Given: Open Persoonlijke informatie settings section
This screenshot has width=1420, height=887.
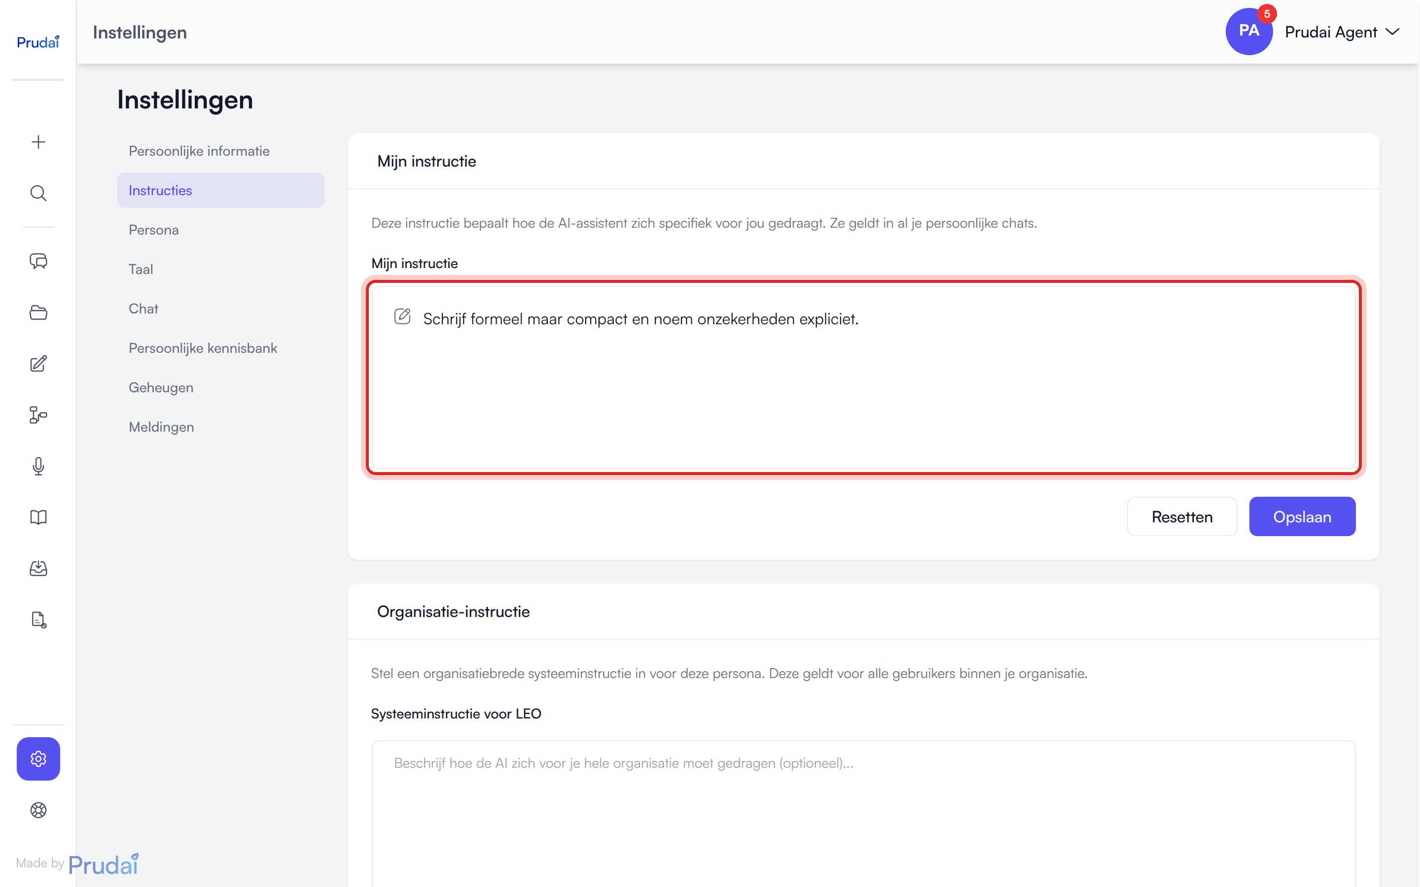Looking at the screenshot, I should point(220,151).
